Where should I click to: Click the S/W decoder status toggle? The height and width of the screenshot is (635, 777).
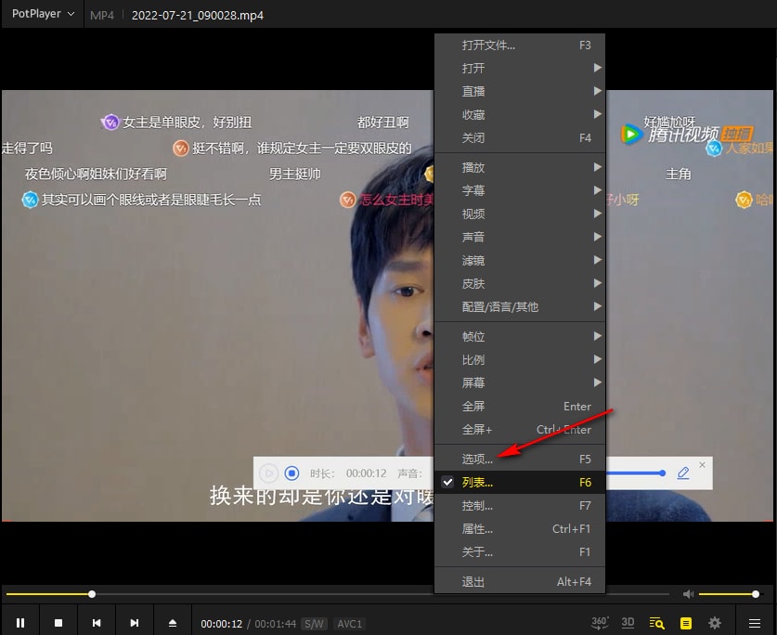pos(315,623)
